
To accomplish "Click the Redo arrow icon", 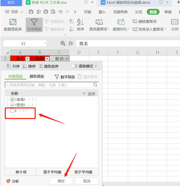I will (x=68, y=12).
